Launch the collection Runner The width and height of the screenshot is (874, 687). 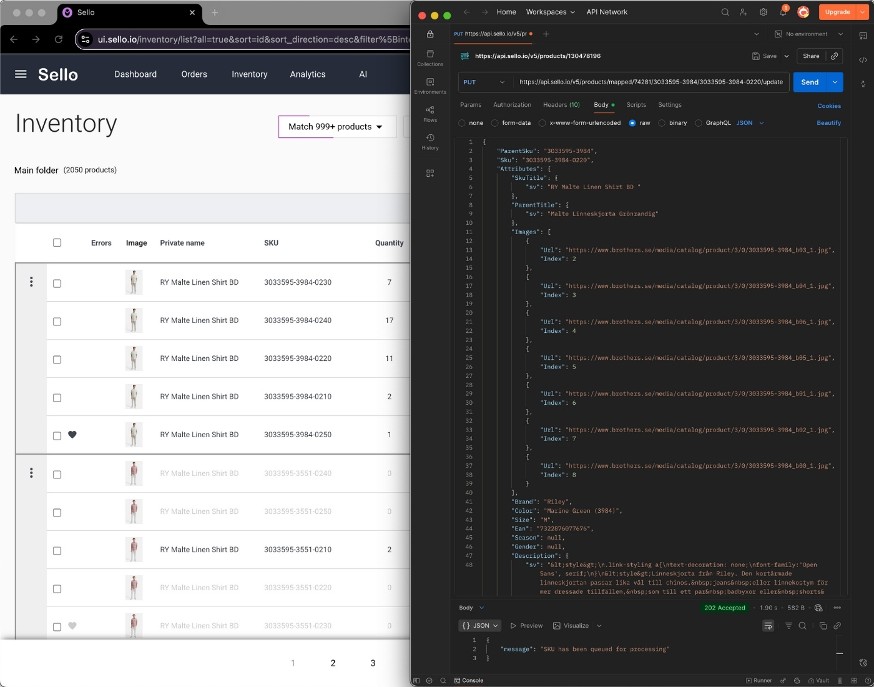(x=759, y=680)
